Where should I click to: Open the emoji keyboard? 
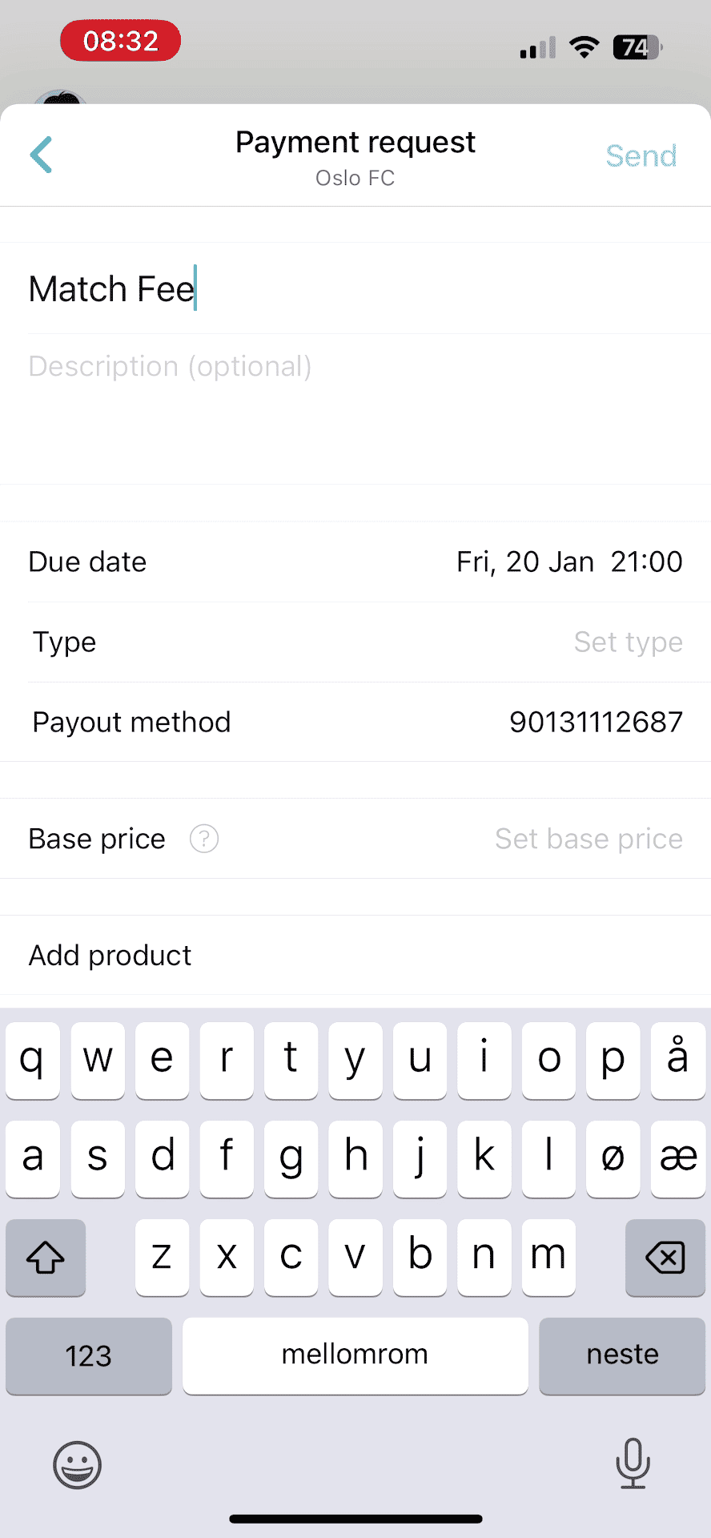point(77,1465)
